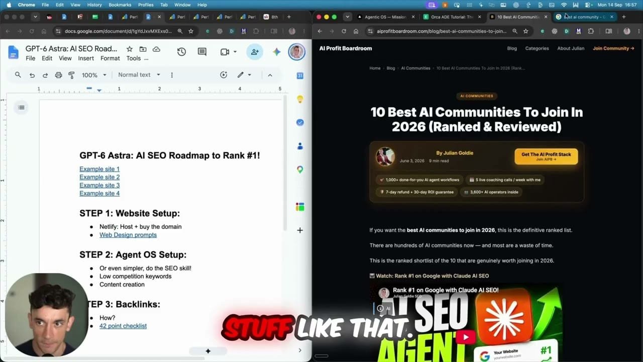Open the Contacts side panel icon

300,146
